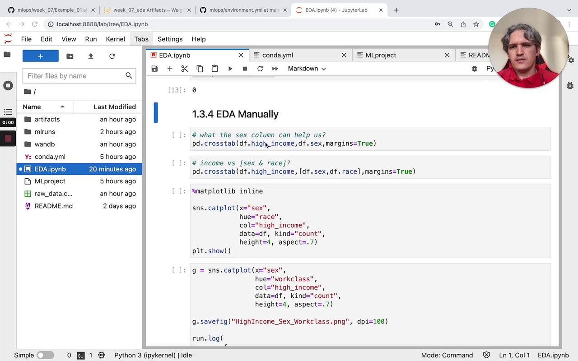578x361 pixels.
Task: Open the cell type Markdown dropdown
Action: point(307,69)
